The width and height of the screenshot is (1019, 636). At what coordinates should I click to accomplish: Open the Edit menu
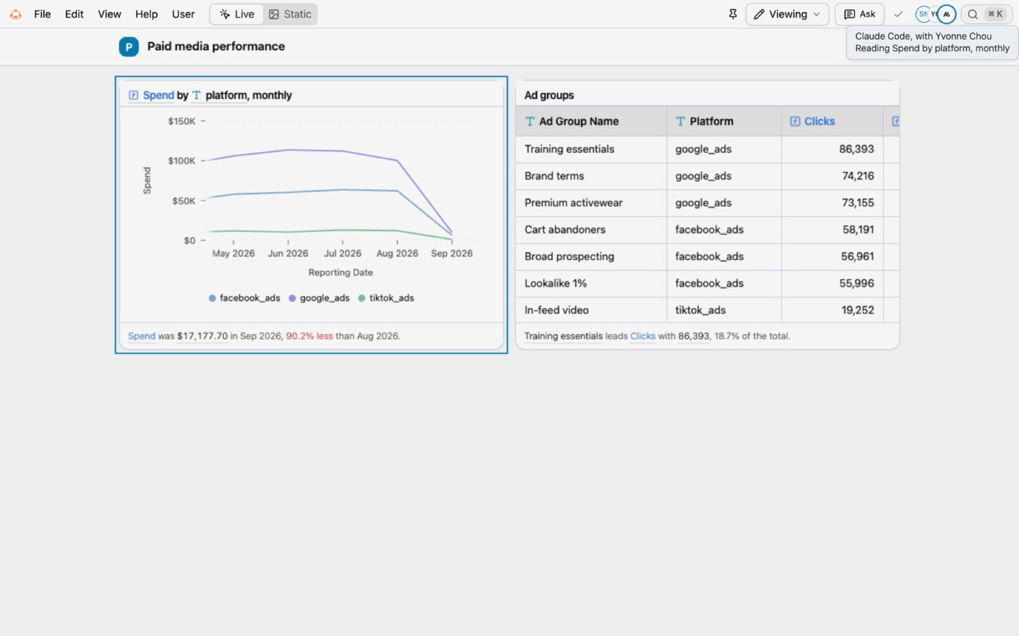coord(74,14)
